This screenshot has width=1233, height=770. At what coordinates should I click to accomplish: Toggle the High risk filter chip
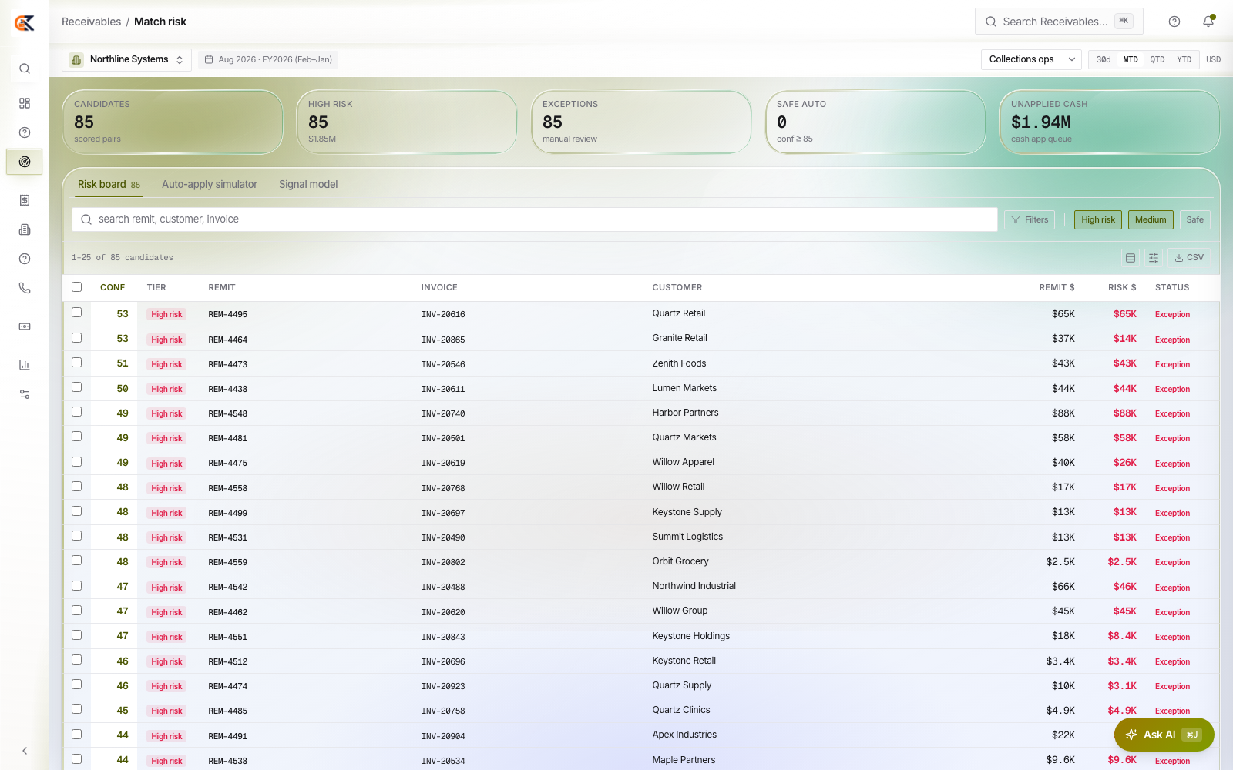pos(1097,219)
